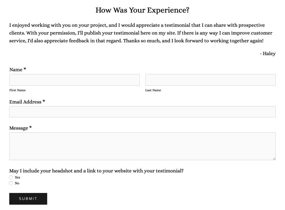Screen dimensions: 285x210
Task: Select the Email Address input field
Action: (142, 112)
